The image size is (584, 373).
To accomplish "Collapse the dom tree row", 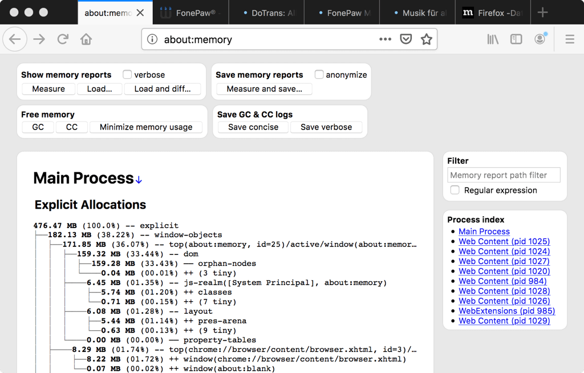I will point(138,254).
